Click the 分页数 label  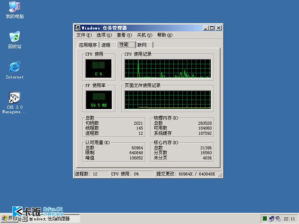[161, 153]
